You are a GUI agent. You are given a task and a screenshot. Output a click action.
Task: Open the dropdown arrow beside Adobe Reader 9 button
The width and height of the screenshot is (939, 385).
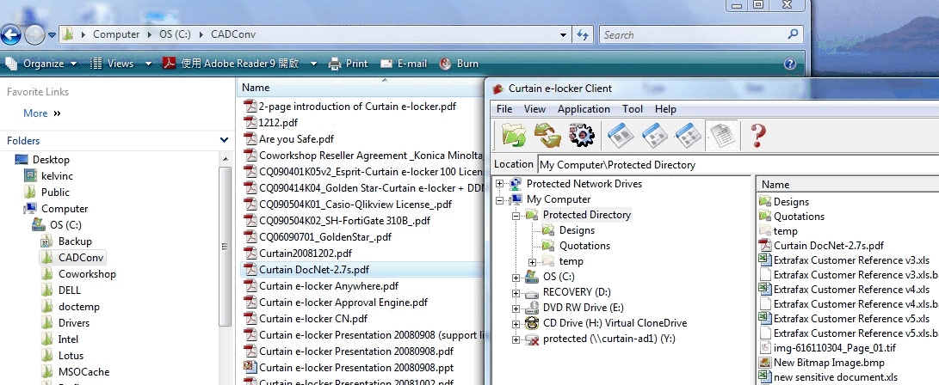pos(312,64)
